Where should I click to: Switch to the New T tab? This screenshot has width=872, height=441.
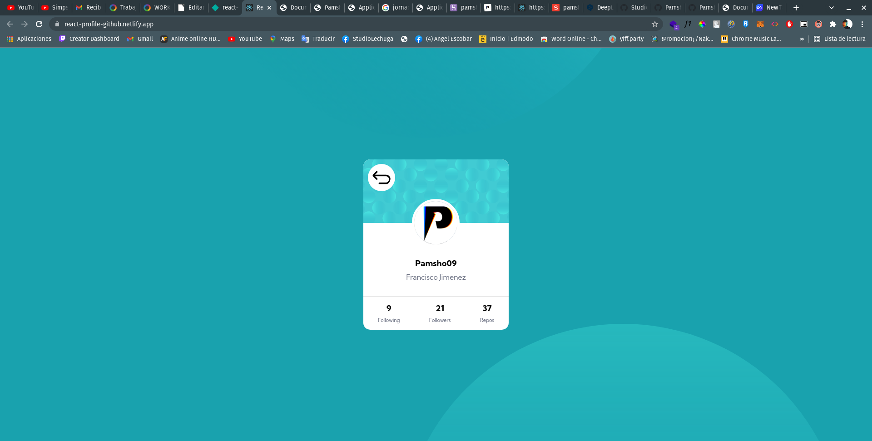(x=769, y=8)
